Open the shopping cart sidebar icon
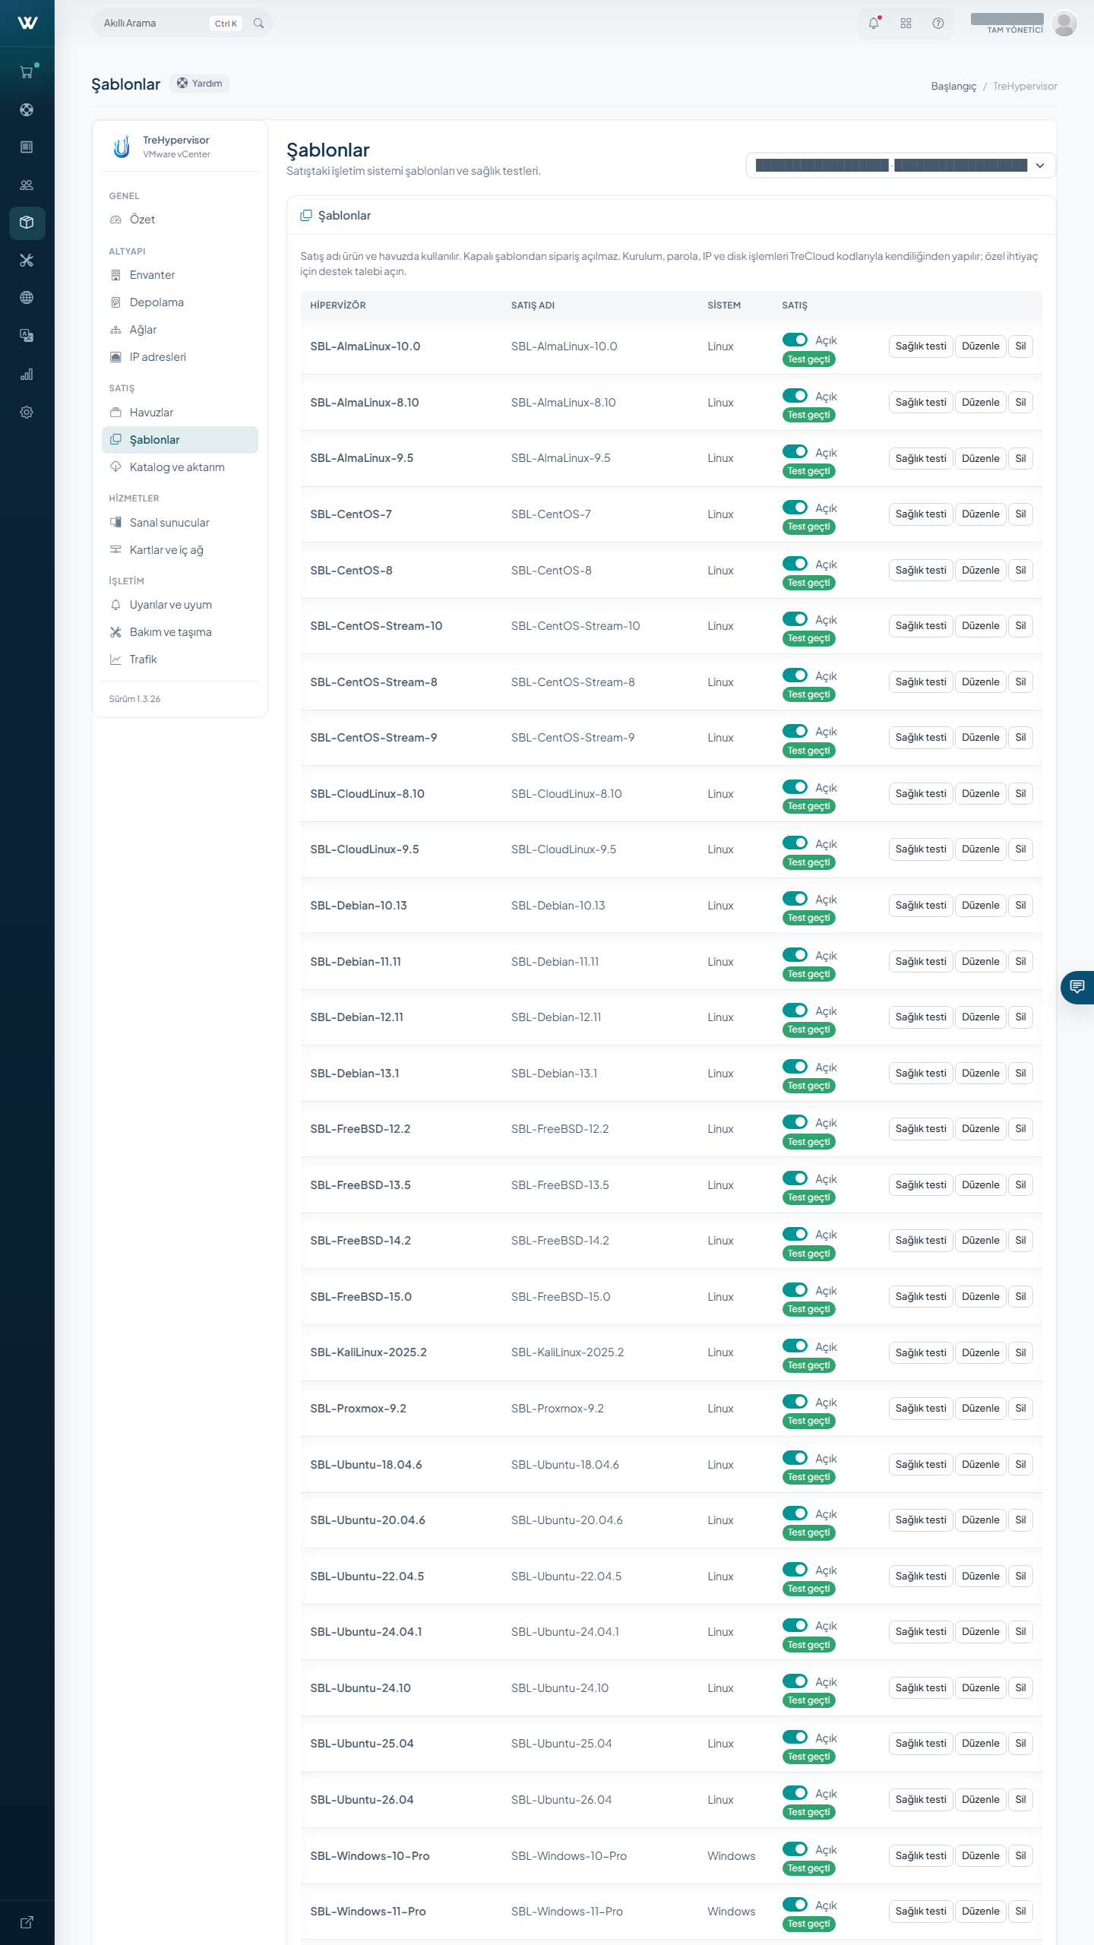 (27, 72)
